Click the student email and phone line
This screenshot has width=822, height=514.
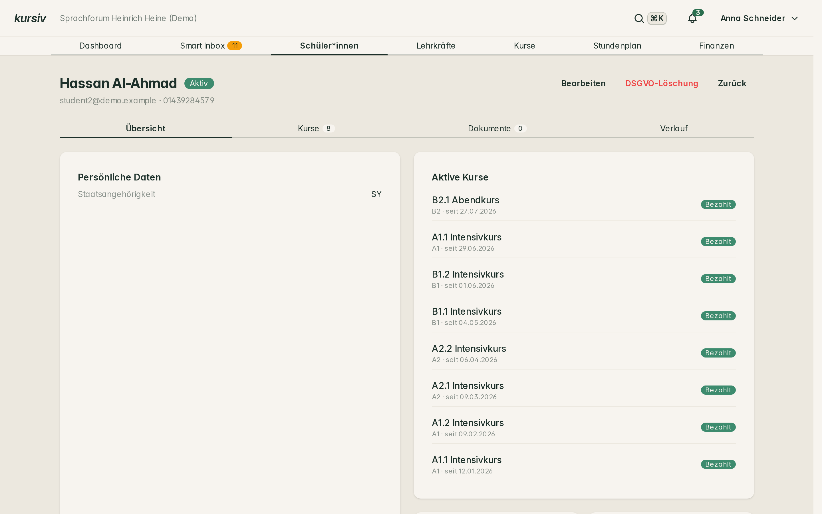[137, 101]
